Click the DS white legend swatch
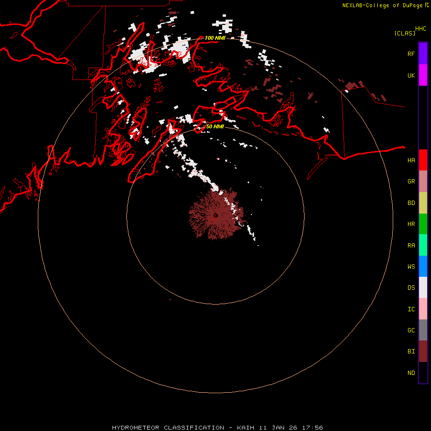This screenshot has height=431, width=431. click(x=423, y=287)
